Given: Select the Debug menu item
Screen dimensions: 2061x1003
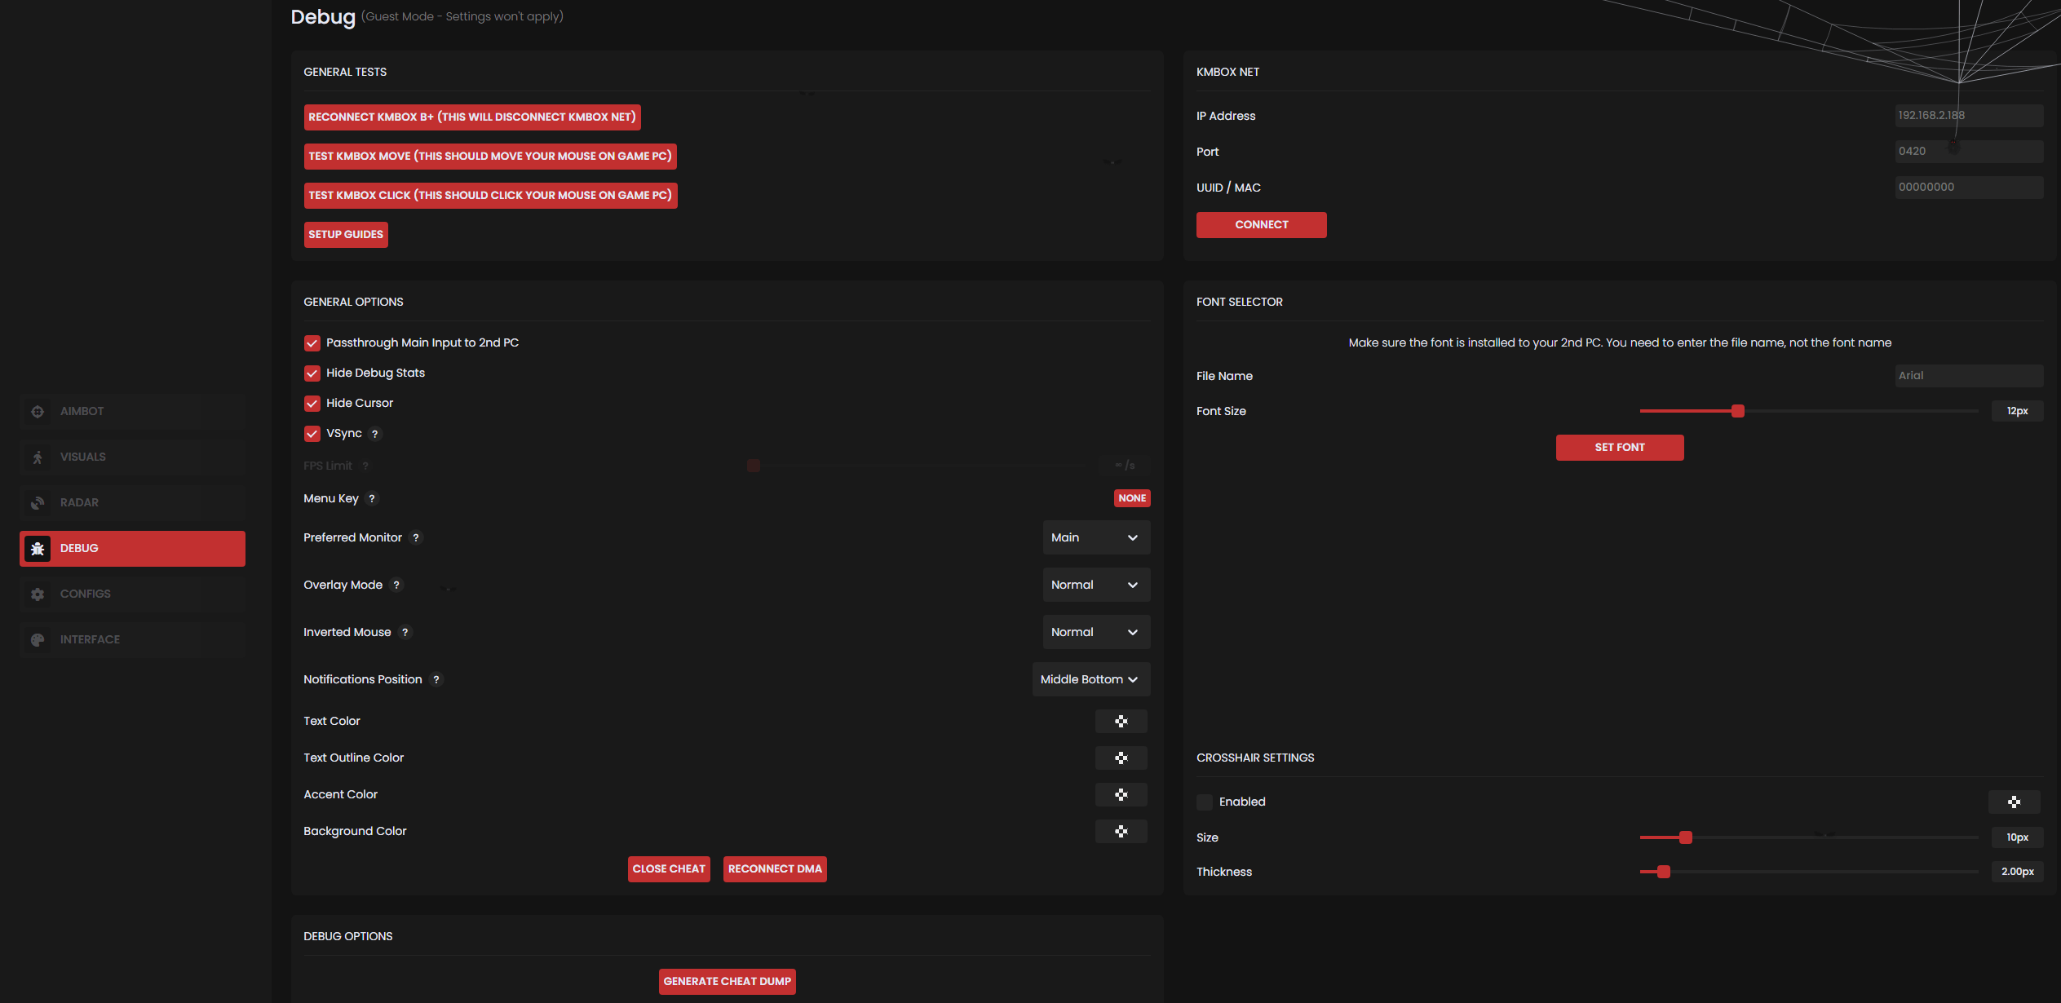Looking at the screenshot, I should coord(132,549).
